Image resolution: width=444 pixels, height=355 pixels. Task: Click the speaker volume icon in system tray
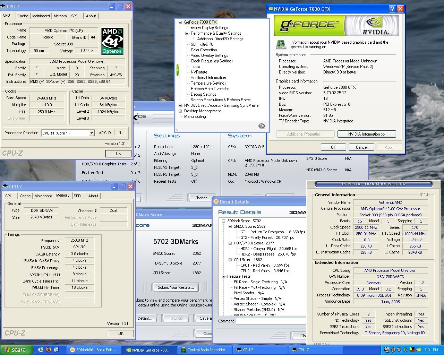[x=399, y=350]
